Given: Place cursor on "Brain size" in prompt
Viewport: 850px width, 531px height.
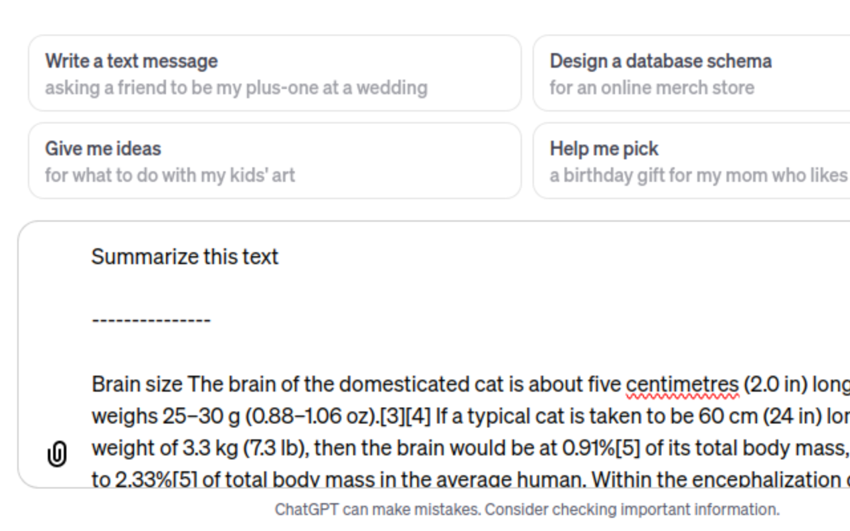Looking at the screenshot, I should pyautogui.click(x=137, y=384).
